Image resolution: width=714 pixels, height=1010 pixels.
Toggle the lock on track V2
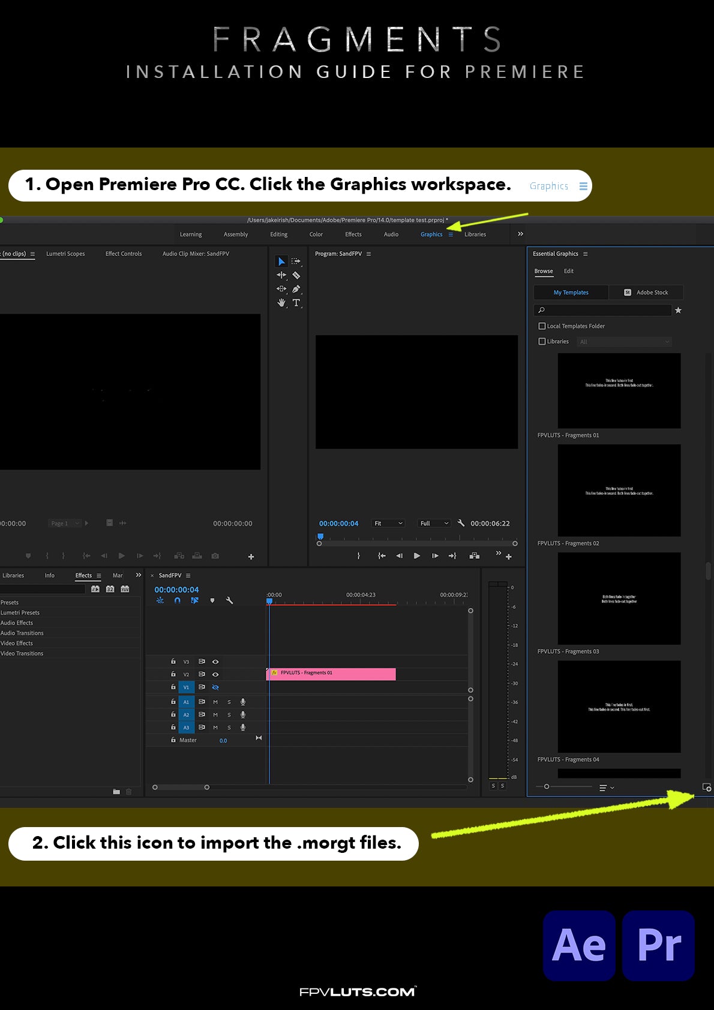click(173, 674)
